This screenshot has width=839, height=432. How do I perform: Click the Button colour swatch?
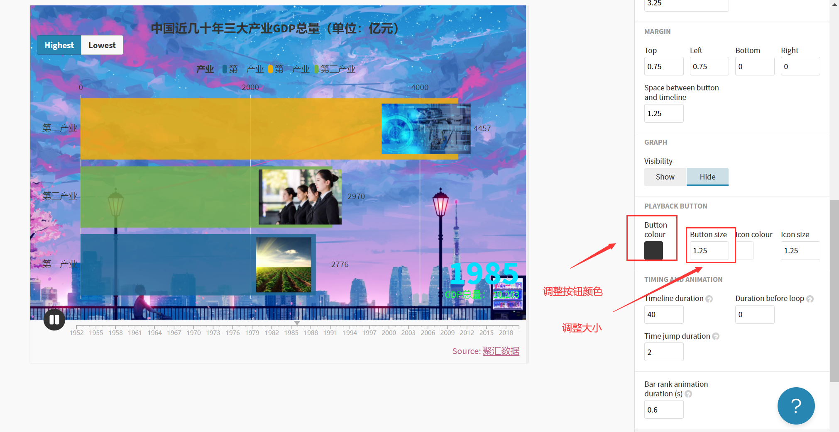(x=653, y=250)
